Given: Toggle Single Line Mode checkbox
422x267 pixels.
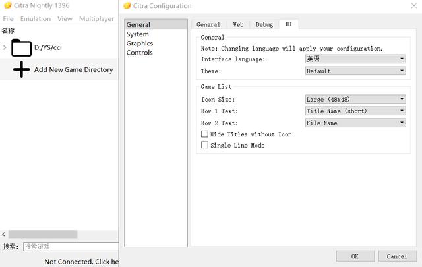Looking at the screenshot, I should click(204, 145).
